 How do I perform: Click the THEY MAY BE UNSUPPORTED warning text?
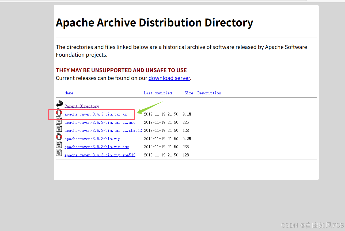coord(121,70)
